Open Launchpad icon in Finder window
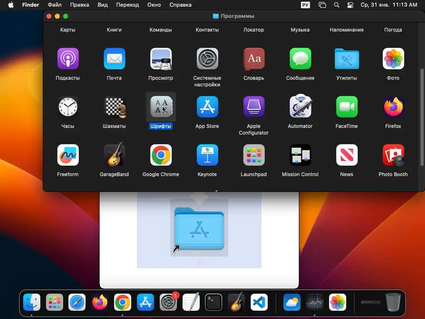This screenshot has height=319, width=425. (x=254, y=155)
